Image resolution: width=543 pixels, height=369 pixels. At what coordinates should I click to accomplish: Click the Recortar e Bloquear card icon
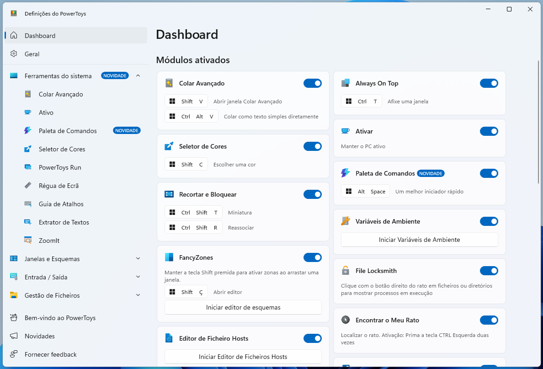point(169,194)
